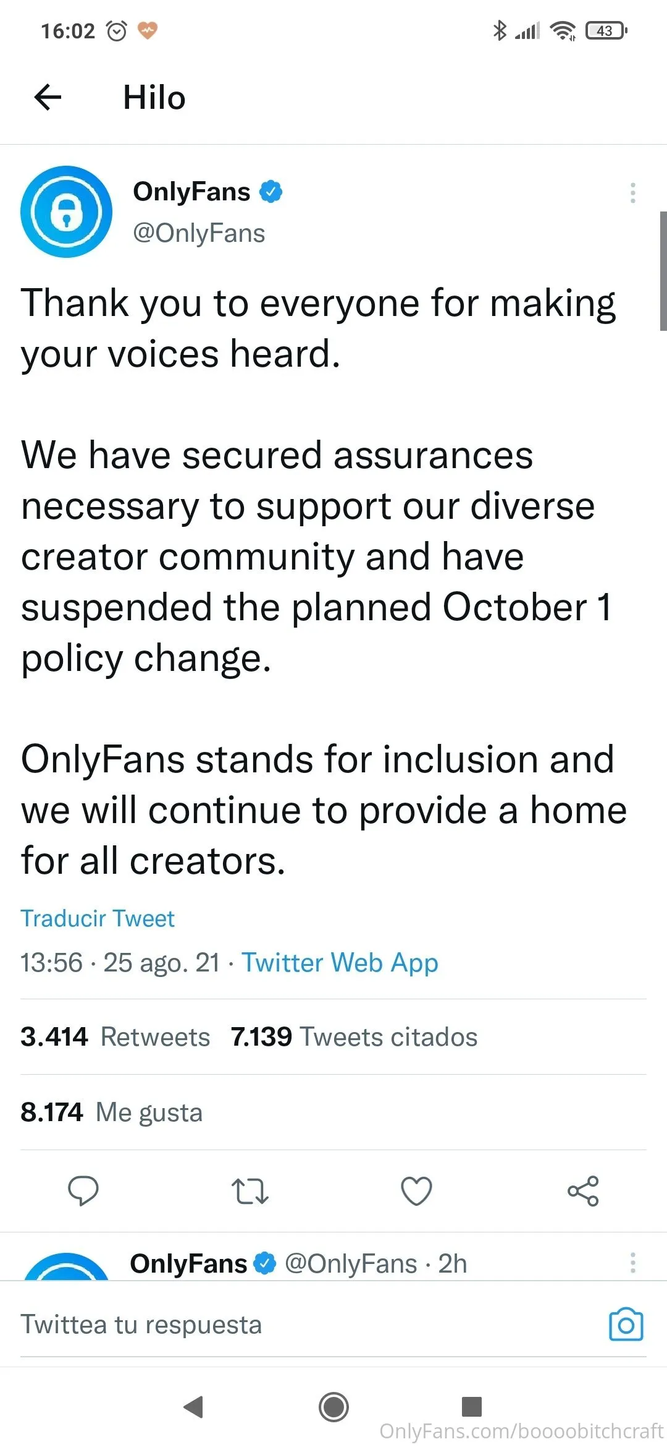The width and height of the screenshot is (667, 1447).
Task: Tap the back arrow in header
Action: [x=48, y=98]
